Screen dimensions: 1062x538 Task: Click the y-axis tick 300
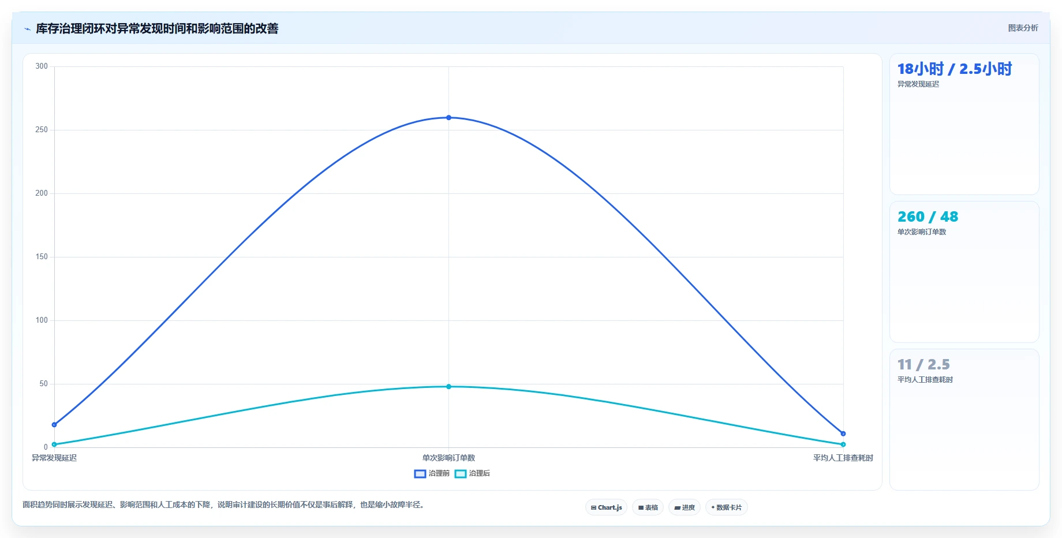point(42,66)
